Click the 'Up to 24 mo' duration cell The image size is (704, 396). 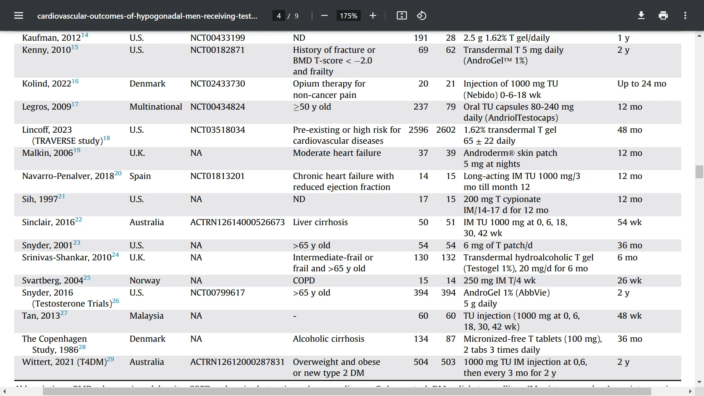tap(642, 84)
